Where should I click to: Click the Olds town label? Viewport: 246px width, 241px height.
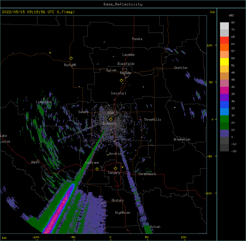click(x=111, y=113)
